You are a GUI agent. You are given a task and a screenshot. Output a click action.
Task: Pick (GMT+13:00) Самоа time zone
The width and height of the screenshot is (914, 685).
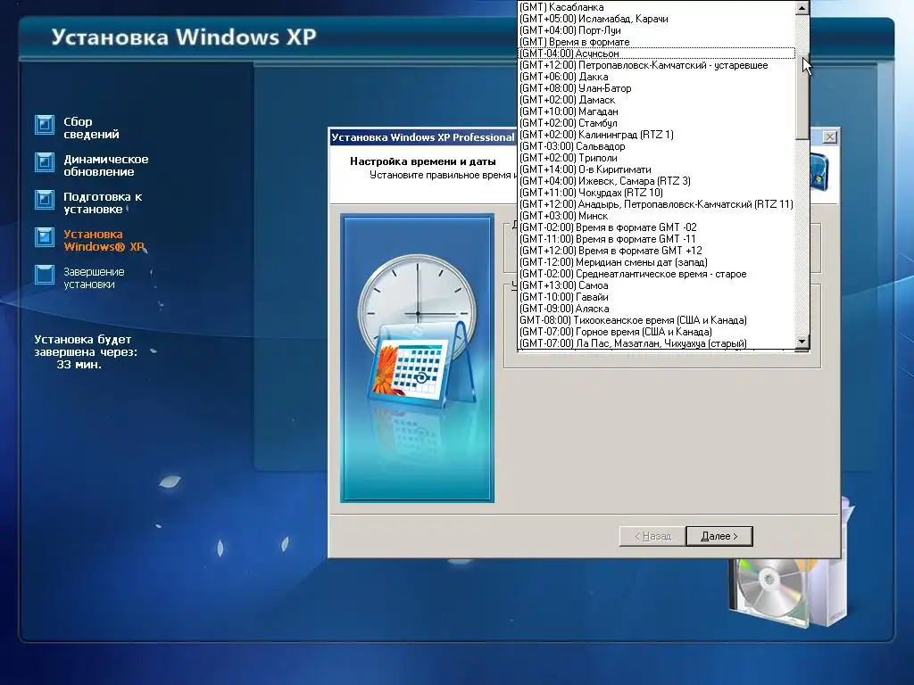[x=656, y=285]
